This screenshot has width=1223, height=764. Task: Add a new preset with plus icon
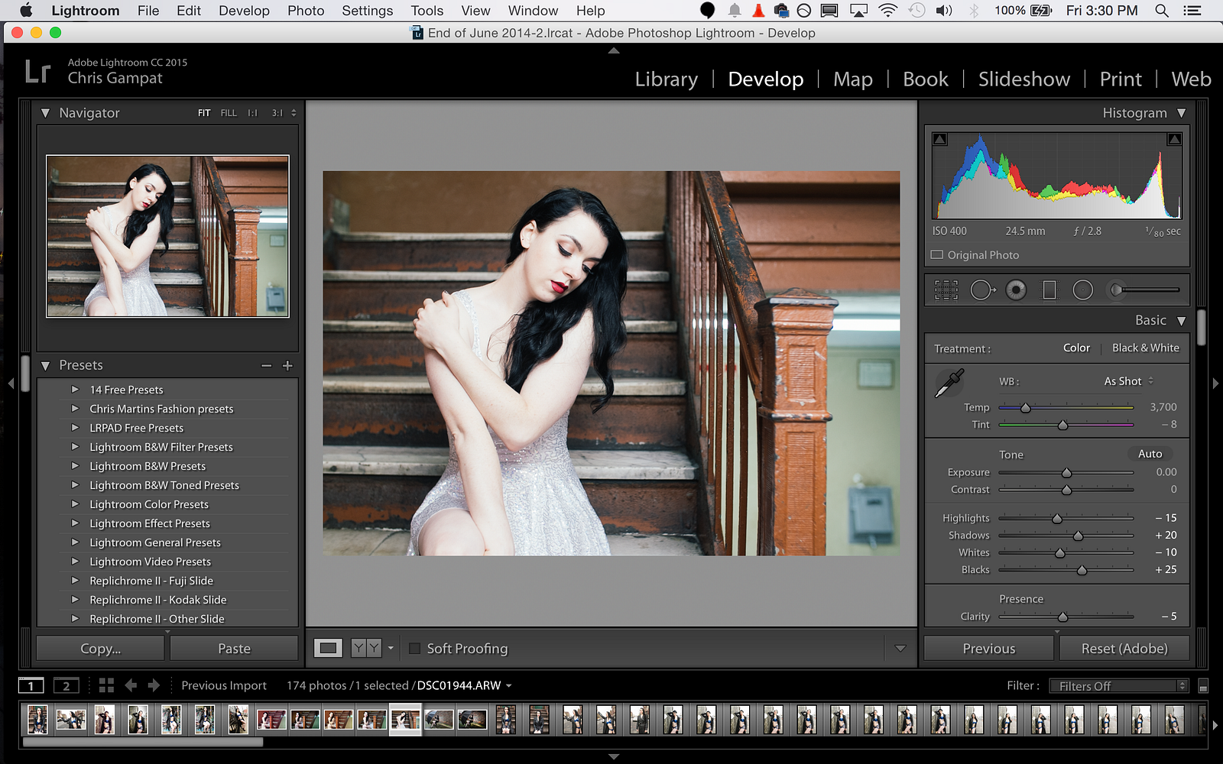287,366
